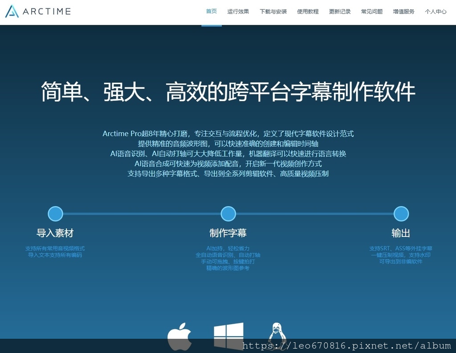Click the text 一键压制视频，支持水印

pyautogui.click(x=401, y=255)
